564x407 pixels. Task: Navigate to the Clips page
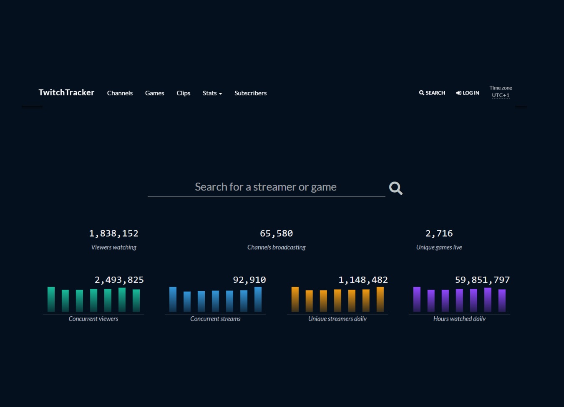[x=183, y=93]
